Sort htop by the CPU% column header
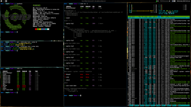This screenshot has width=191, height=107. [159, 16]
